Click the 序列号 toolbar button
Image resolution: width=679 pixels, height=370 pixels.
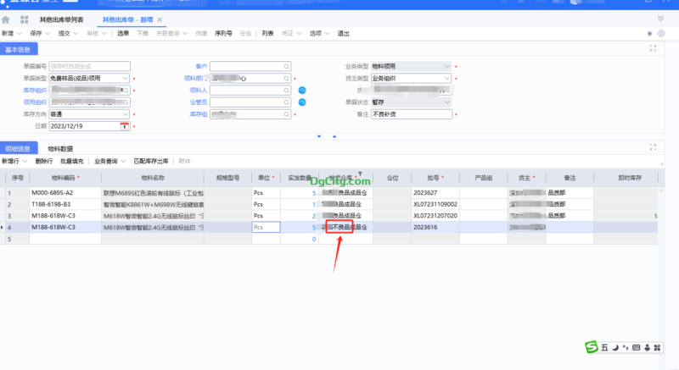tap(223, 34)
